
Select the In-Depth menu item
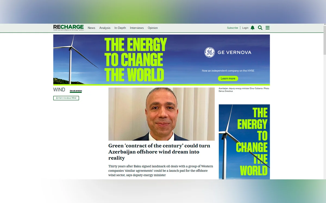coord(120,28)
